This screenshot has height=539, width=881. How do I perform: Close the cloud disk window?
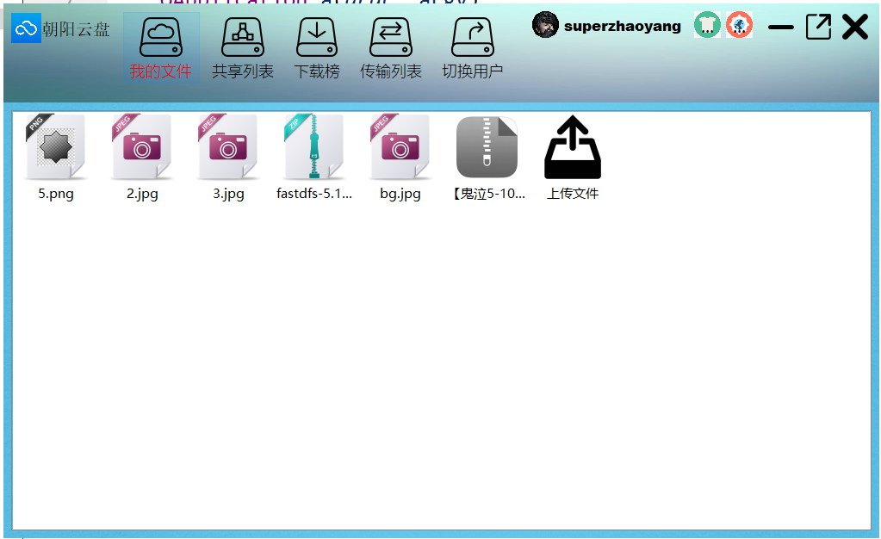[x=854, y=27]
